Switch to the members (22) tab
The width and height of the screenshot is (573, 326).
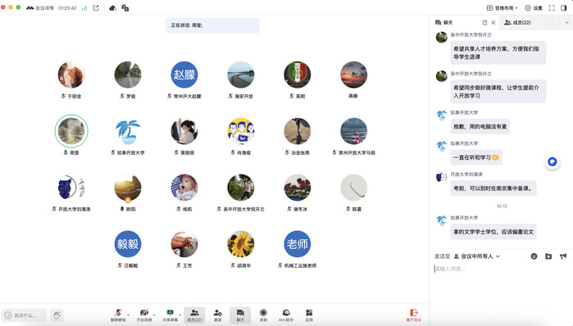click(517, 22)
